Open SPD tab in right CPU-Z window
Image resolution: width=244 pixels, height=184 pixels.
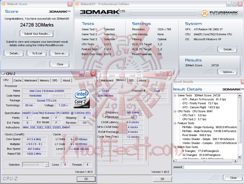point(131,80)
